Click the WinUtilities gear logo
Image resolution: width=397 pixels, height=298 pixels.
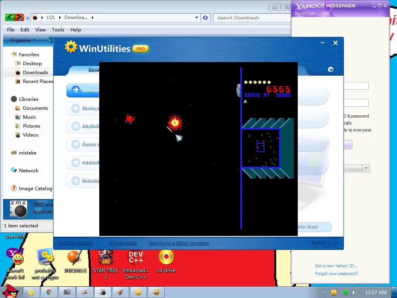(x=71, y=47)
